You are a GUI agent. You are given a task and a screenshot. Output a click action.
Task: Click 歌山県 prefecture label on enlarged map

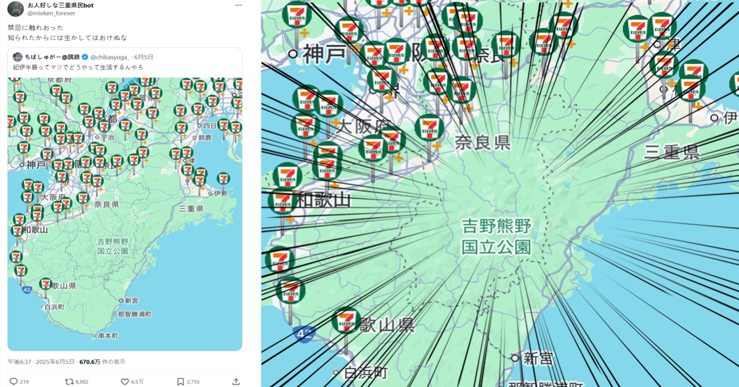pyautogui.click(x=387, y=324)
